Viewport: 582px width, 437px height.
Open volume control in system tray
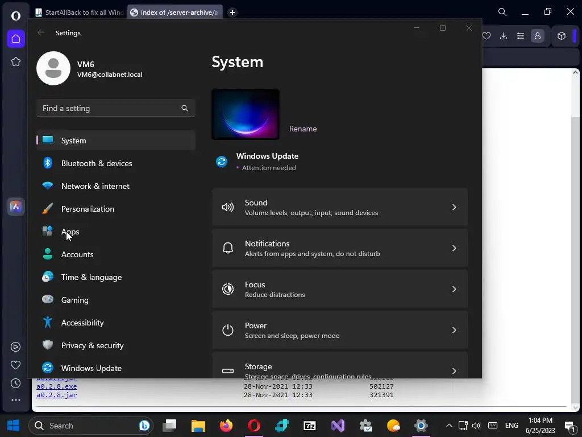coord(476,426)
